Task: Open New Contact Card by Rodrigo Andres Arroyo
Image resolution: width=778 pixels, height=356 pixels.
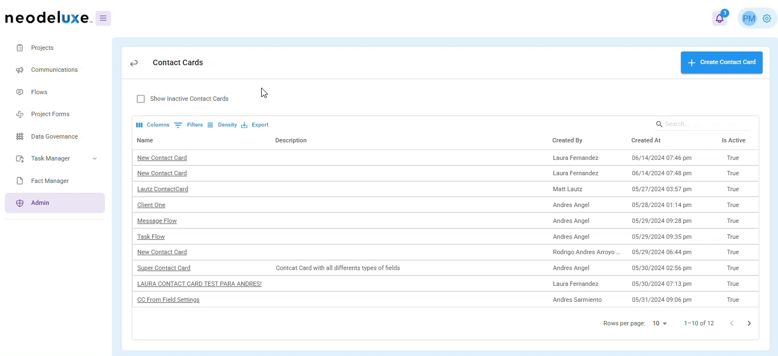Action: pyautogui.click(x=162, y=252)
